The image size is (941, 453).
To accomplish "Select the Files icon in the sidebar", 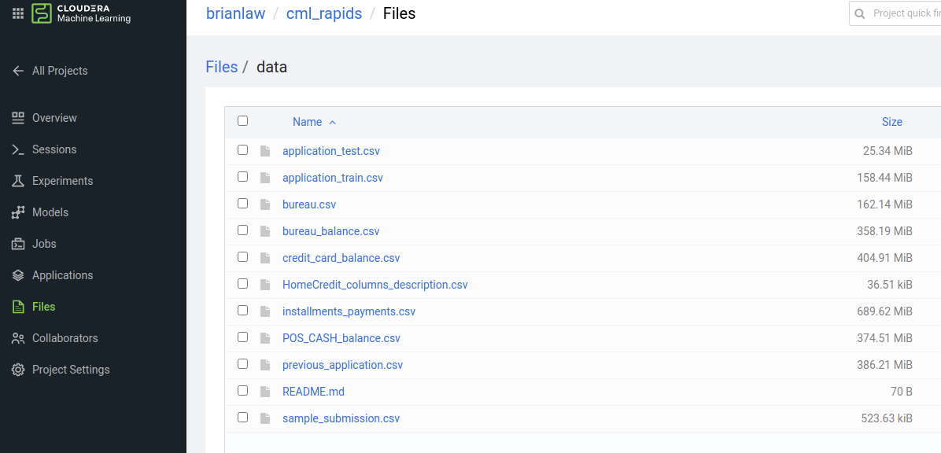I will [17, 307].
